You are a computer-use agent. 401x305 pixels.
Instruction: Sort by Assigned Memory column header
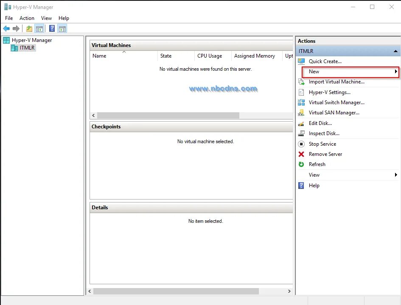(257, 56)
